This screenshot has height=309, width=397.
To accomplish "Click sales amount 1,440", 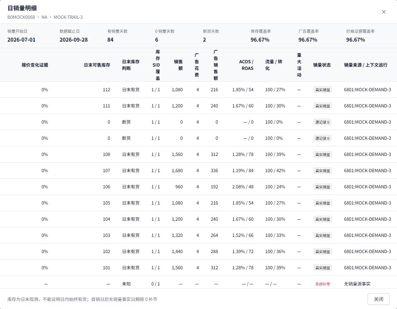I will pos(177,252).
